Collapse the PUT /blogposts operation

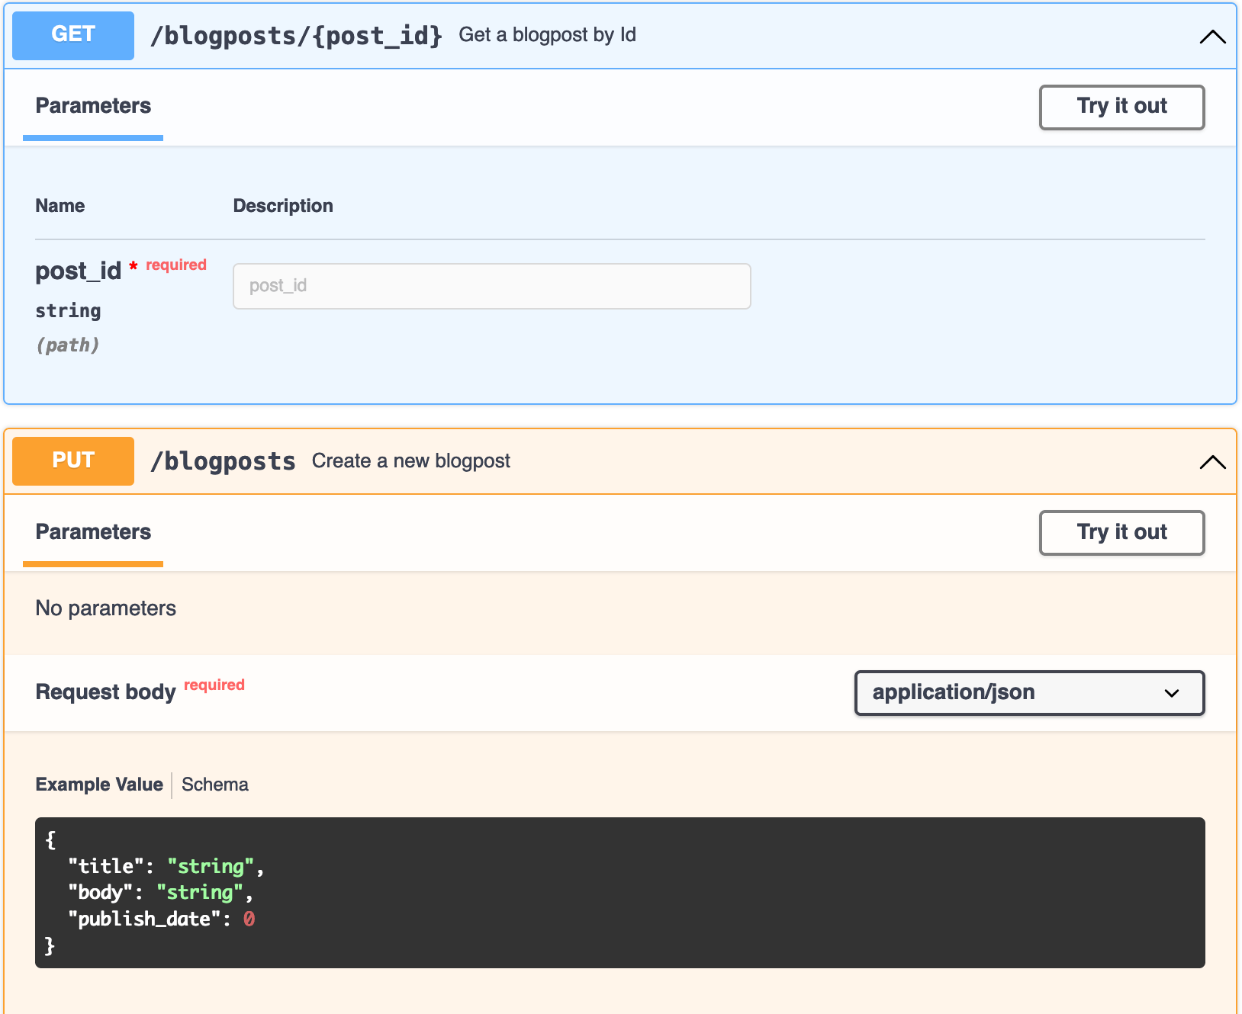pyautogui.click(x=1212, y=461)
